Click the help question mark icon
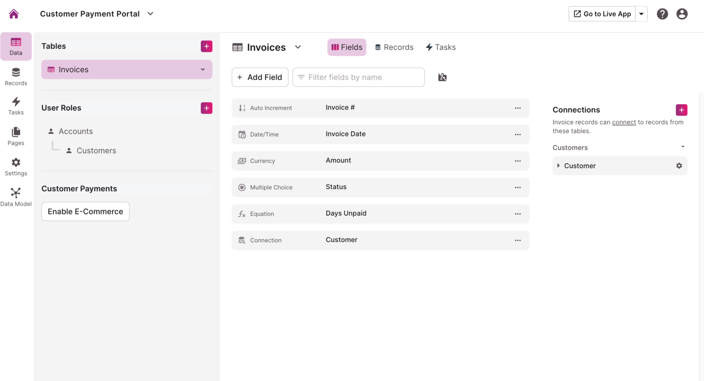 [662, 14]
